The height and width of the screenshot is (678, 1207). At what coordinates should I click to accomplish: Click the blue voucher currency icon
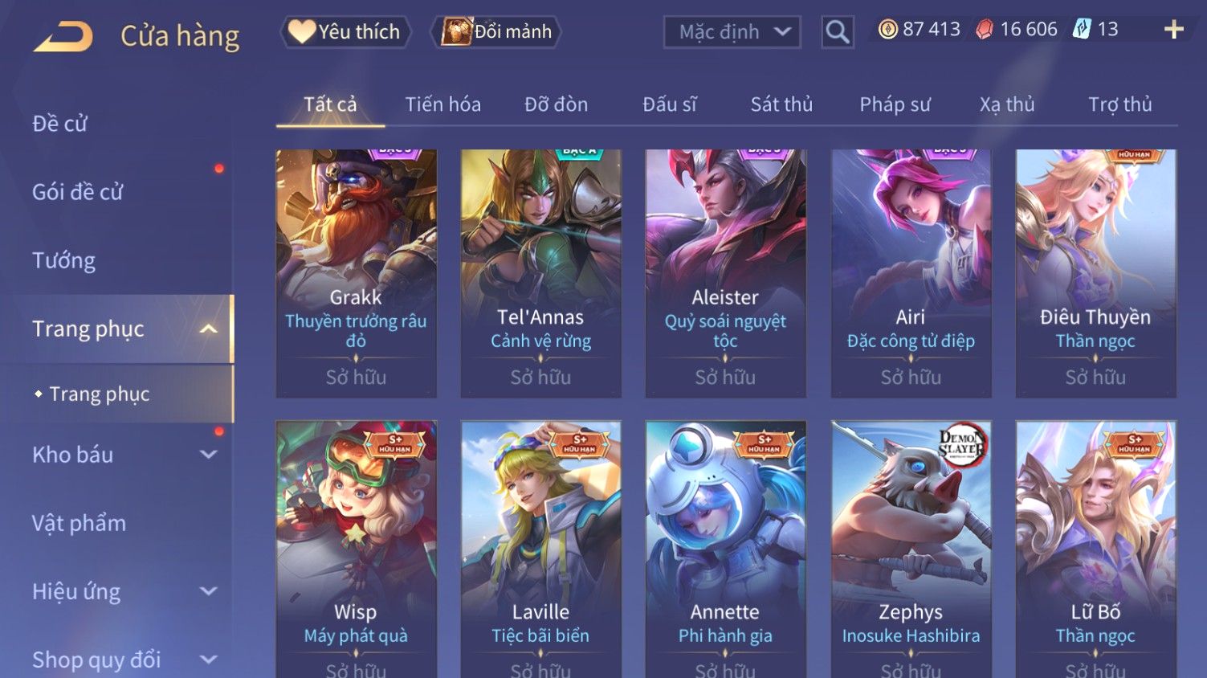pos(1083,30)
